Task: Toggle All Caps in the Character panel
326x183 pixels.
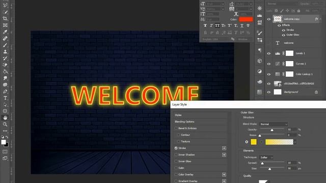Action: pyautogui.click(x=218, y=25)
